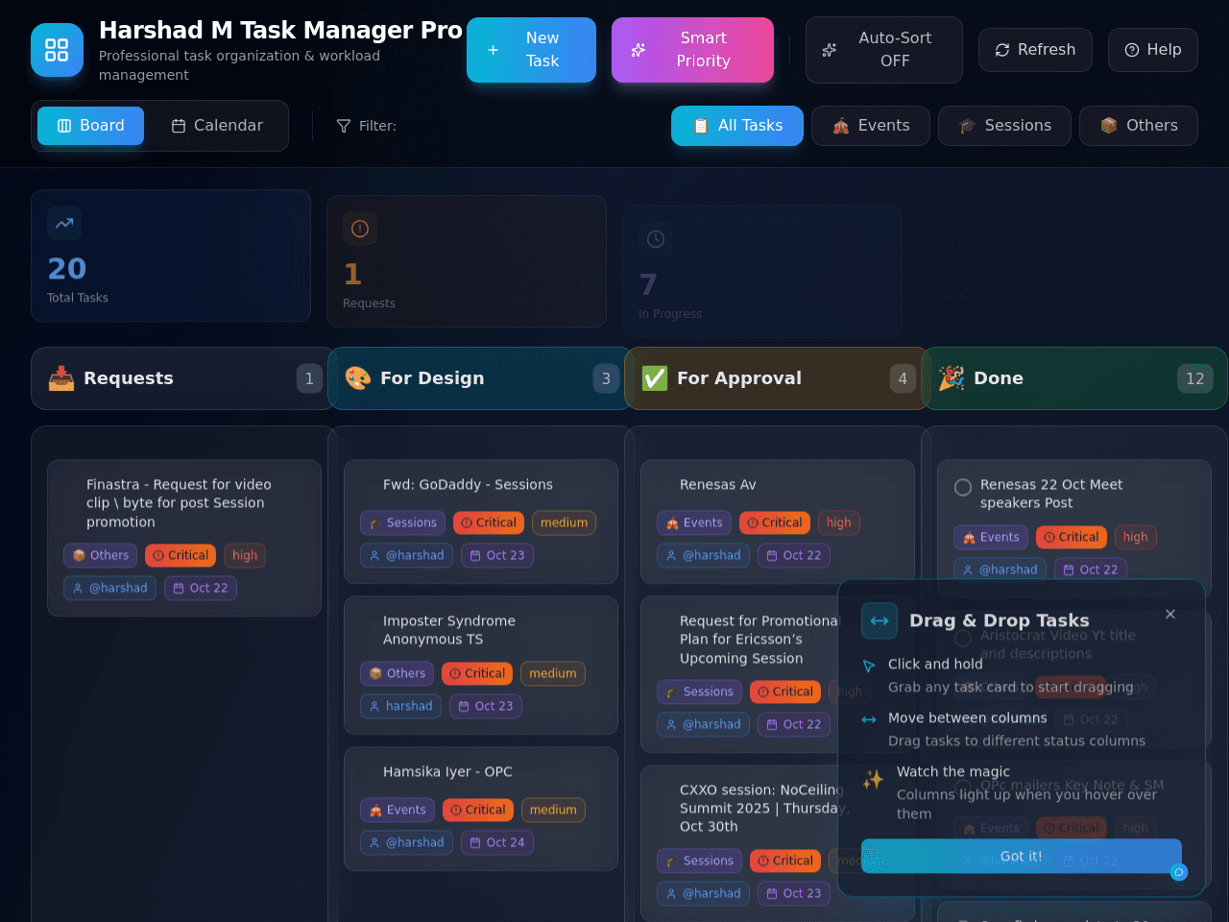1229x922 pixels.
Task: Click Critical tag on Finastra card
Action: click(x=181, y=555)
